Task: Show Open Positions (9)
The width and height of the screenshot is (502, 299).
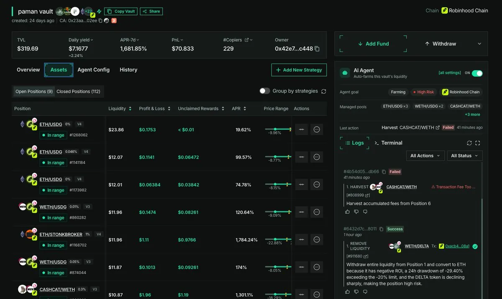Action: [34, 91]
